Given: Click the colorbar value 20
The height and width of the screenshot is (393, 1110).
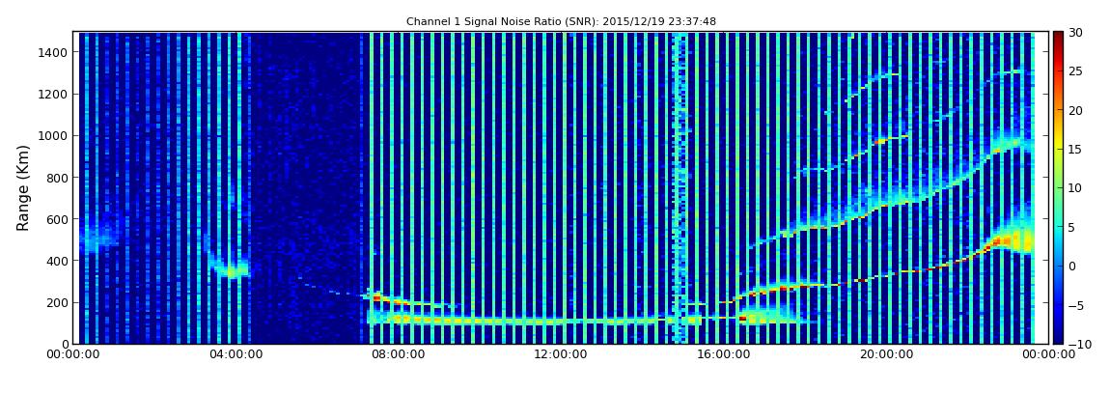Looking at the screenshot, I should click(1076, 110).
